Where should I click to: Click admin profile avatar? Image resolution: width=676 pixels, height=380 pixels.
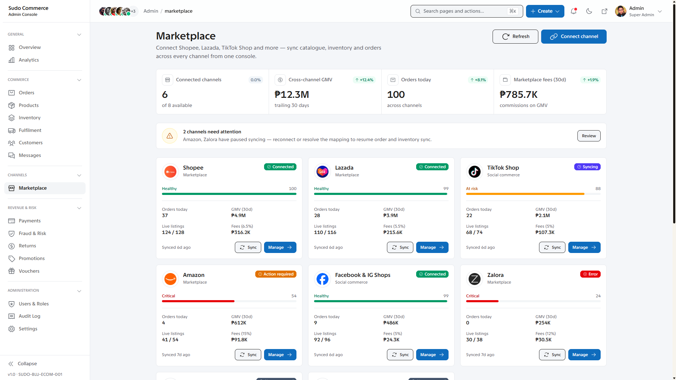pos(620,11)
